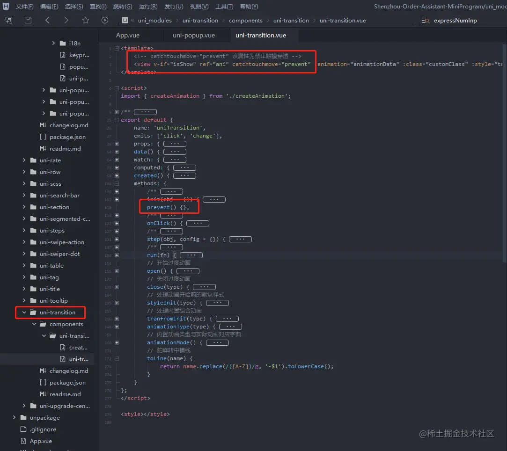Click uni-transition.vue in the breadcrumb

343,21
